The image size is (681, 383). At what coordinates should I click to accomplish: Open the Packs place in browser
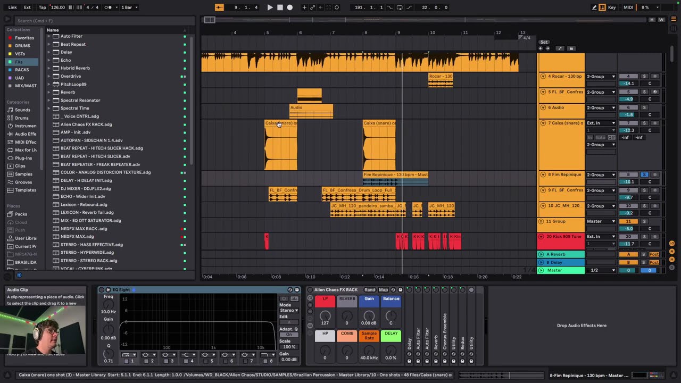(21, 214)
